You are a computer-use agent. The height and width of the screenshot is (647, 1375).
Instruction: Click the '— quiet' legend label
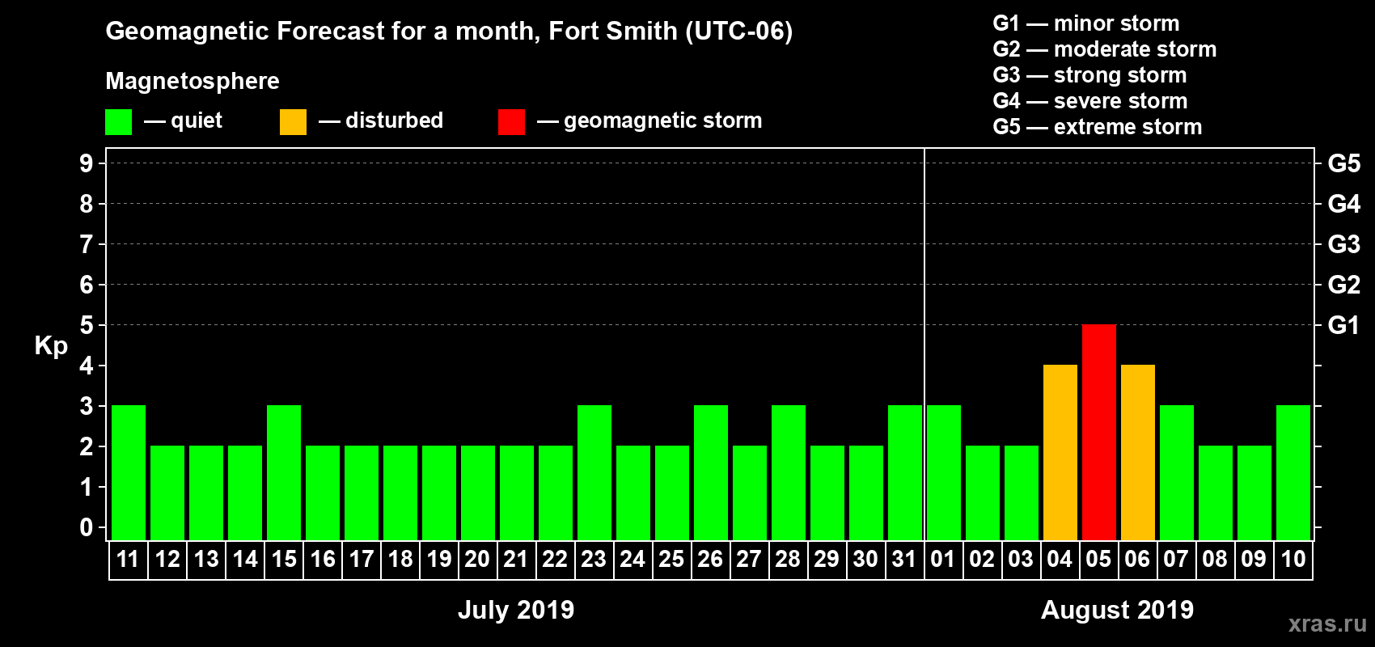coord(184,121)
